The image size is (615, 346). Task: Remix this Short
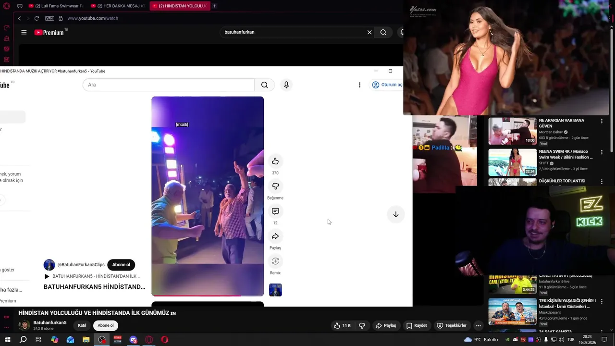click(275, 261)
